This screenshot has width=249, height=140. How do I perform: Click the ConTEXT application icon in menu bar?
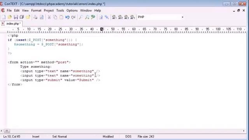pyautogui.click(x=3, y=10)
